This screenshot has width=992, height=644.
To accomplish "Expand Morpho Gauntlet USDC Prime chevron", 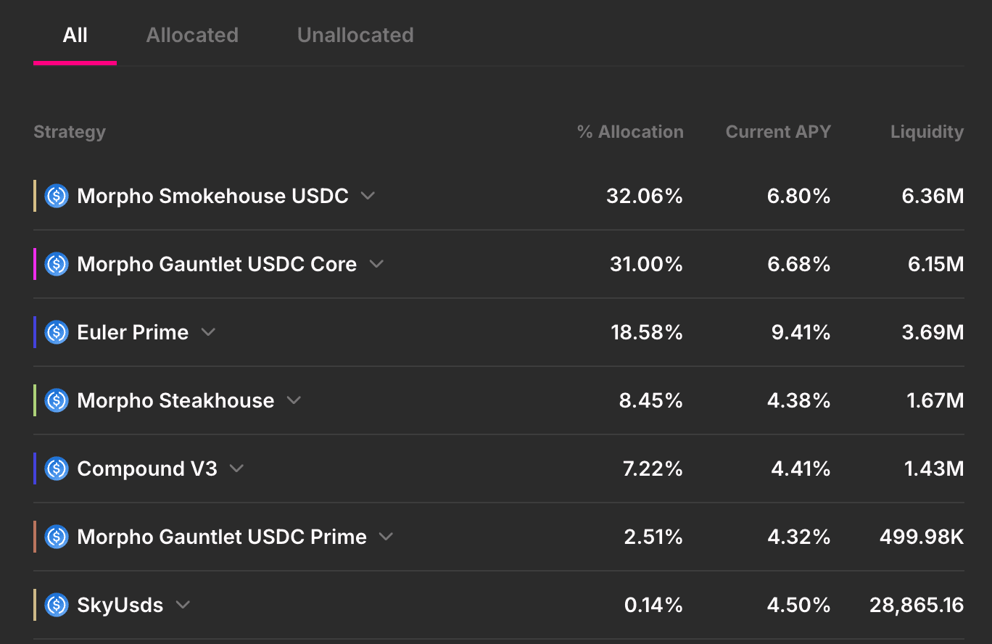I will tap(387, 537).
